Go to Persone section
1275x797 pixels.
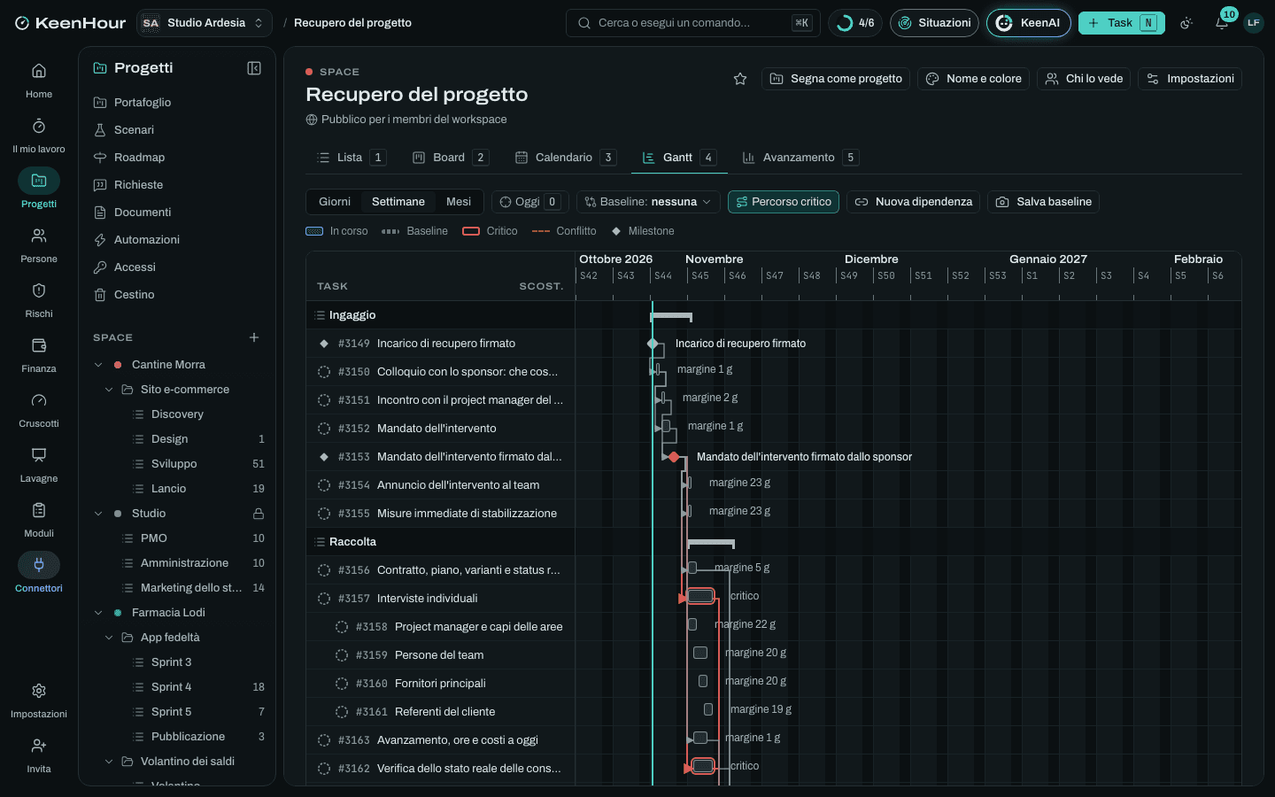pos(39,244)
